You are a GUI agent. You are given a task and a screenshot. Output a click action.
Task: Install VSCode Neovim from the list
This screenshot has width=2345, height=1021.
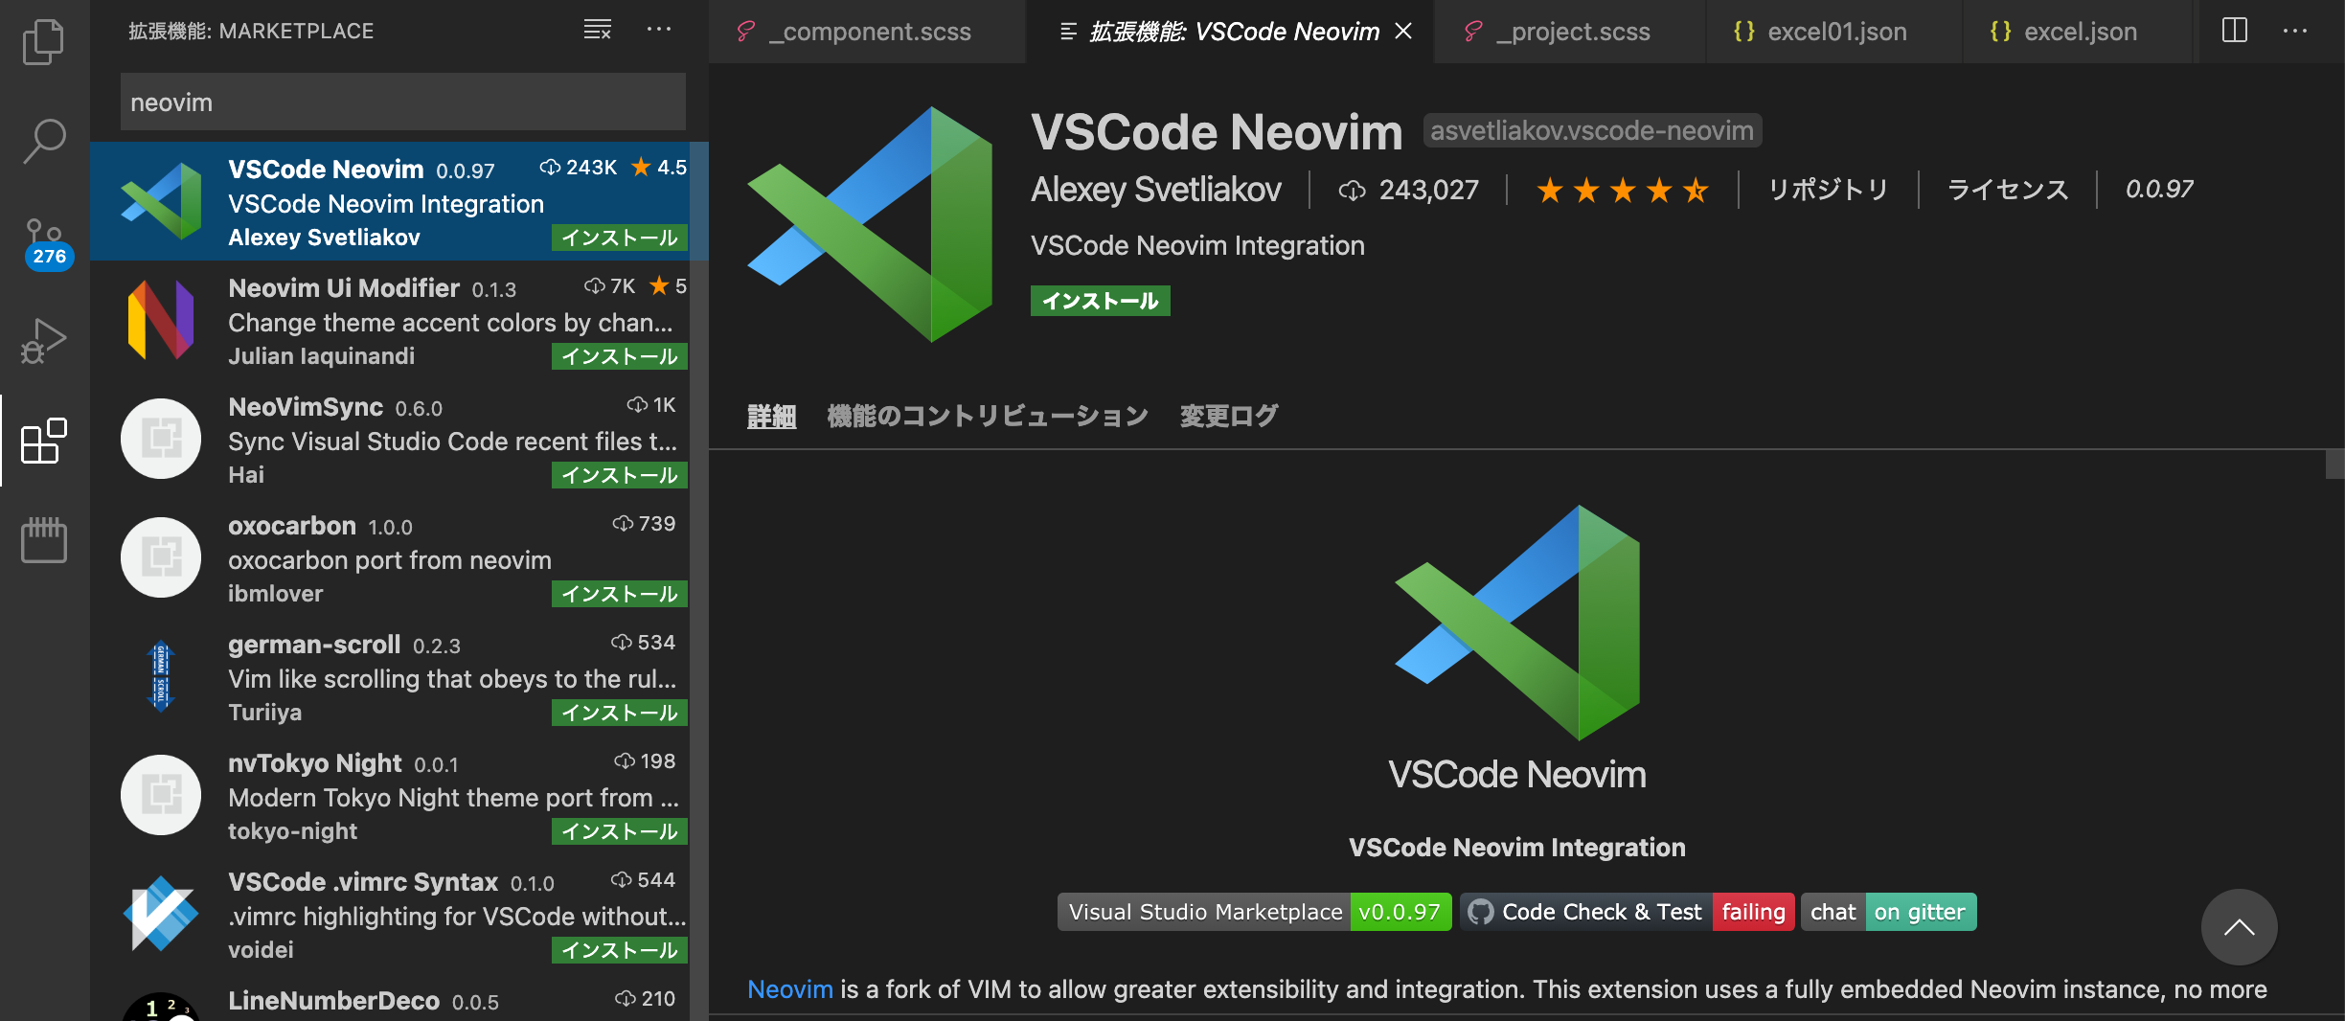pyautogui.click(x=619, y=238)
